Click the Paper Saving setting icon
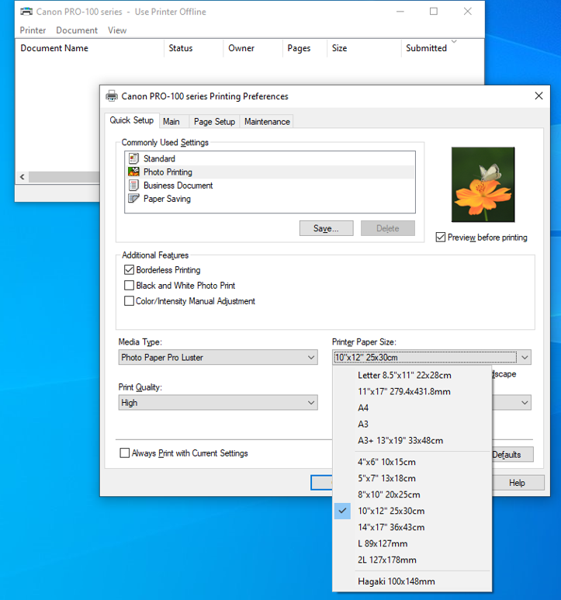 coord(133,199)
